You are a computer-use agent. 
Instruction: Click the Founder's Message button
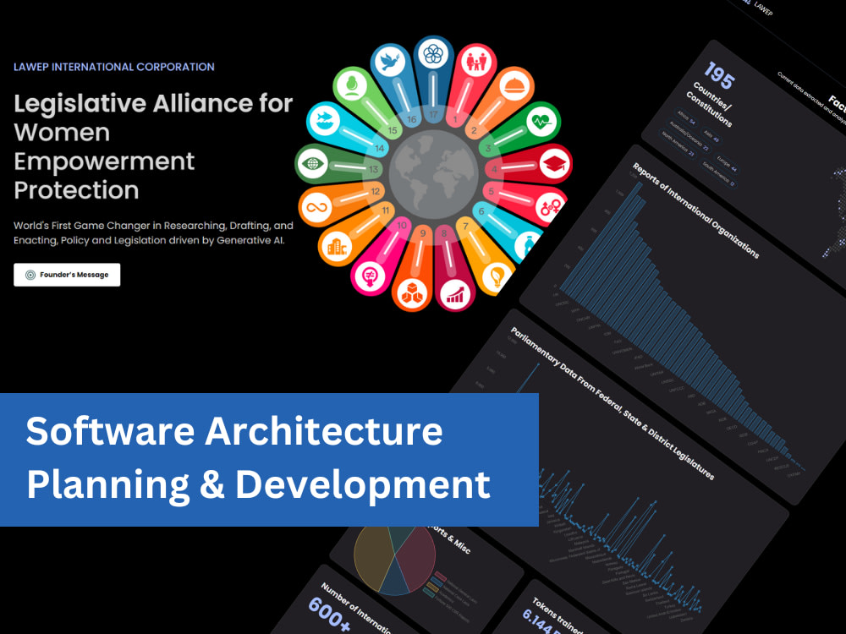(x=67, y=275)
